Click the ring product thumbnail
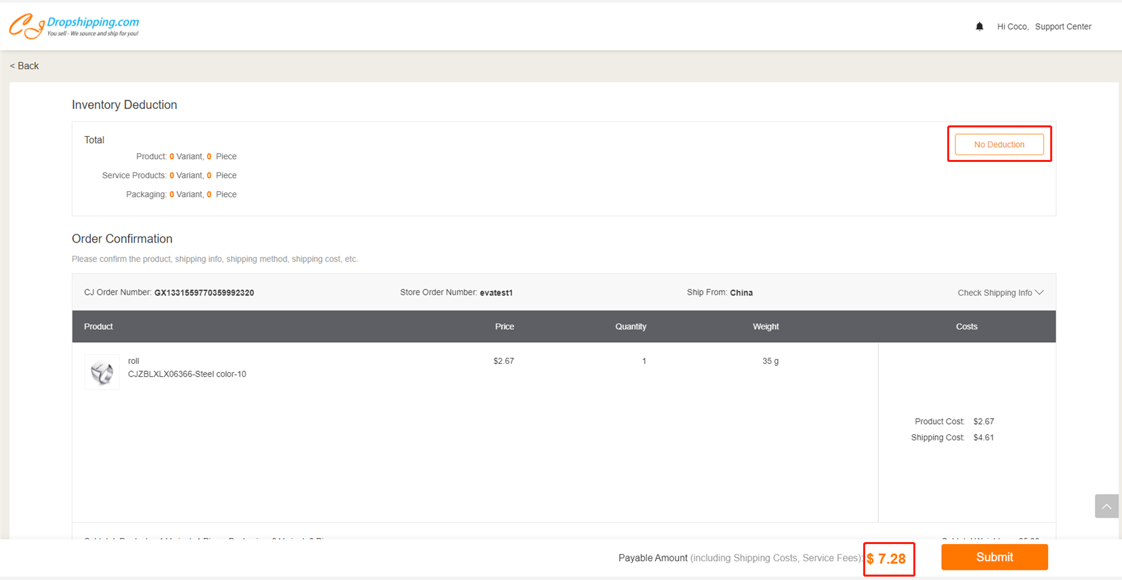Screen dimensions: 1122x580 point(102,373)
